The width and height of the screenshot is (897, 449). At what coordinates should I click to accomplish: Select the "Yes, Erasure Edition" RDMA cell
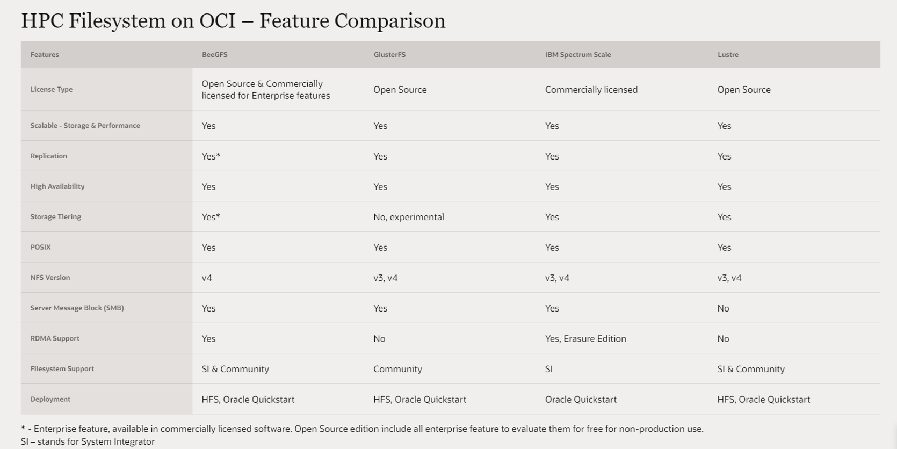point(585,339)
